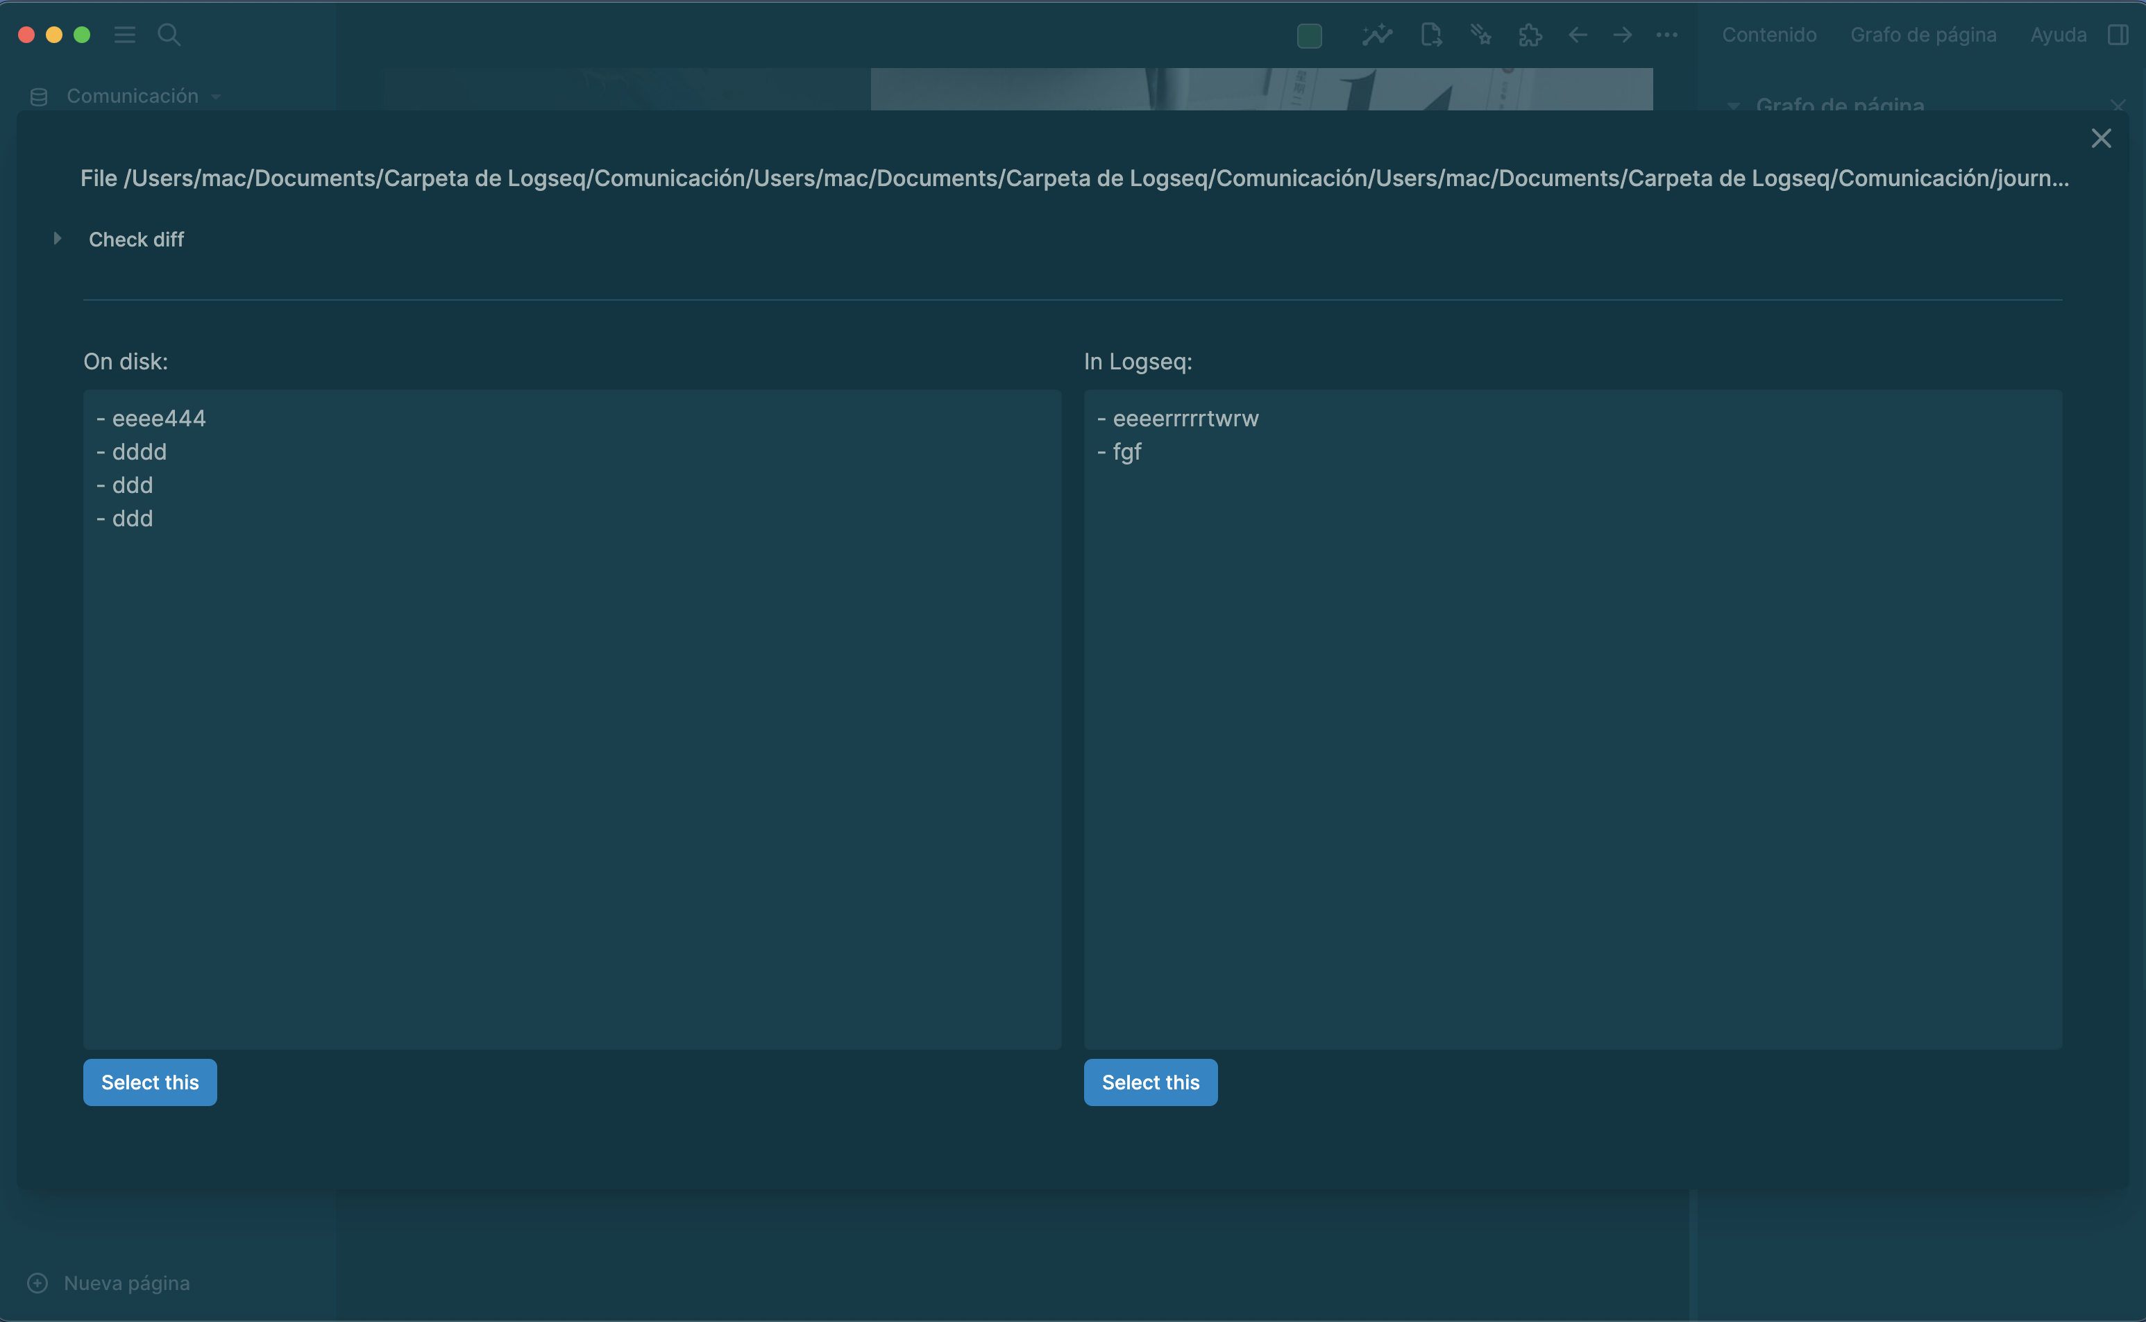Viewport: 2146px width, 1322px height.
Task: Close the file conflict dialog
Action: [2101, 138]
